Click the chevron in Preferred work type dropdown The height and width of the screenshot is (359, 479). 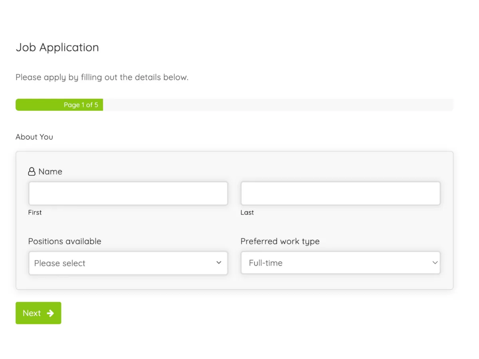(x=435, y=262)
